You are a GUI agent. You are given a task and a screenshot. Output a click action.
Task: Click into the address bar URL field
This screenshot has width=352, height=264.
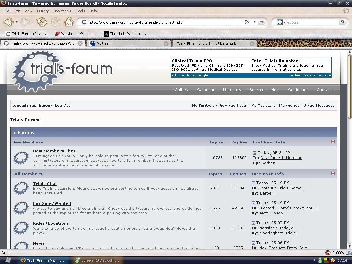tap(165, 22)
